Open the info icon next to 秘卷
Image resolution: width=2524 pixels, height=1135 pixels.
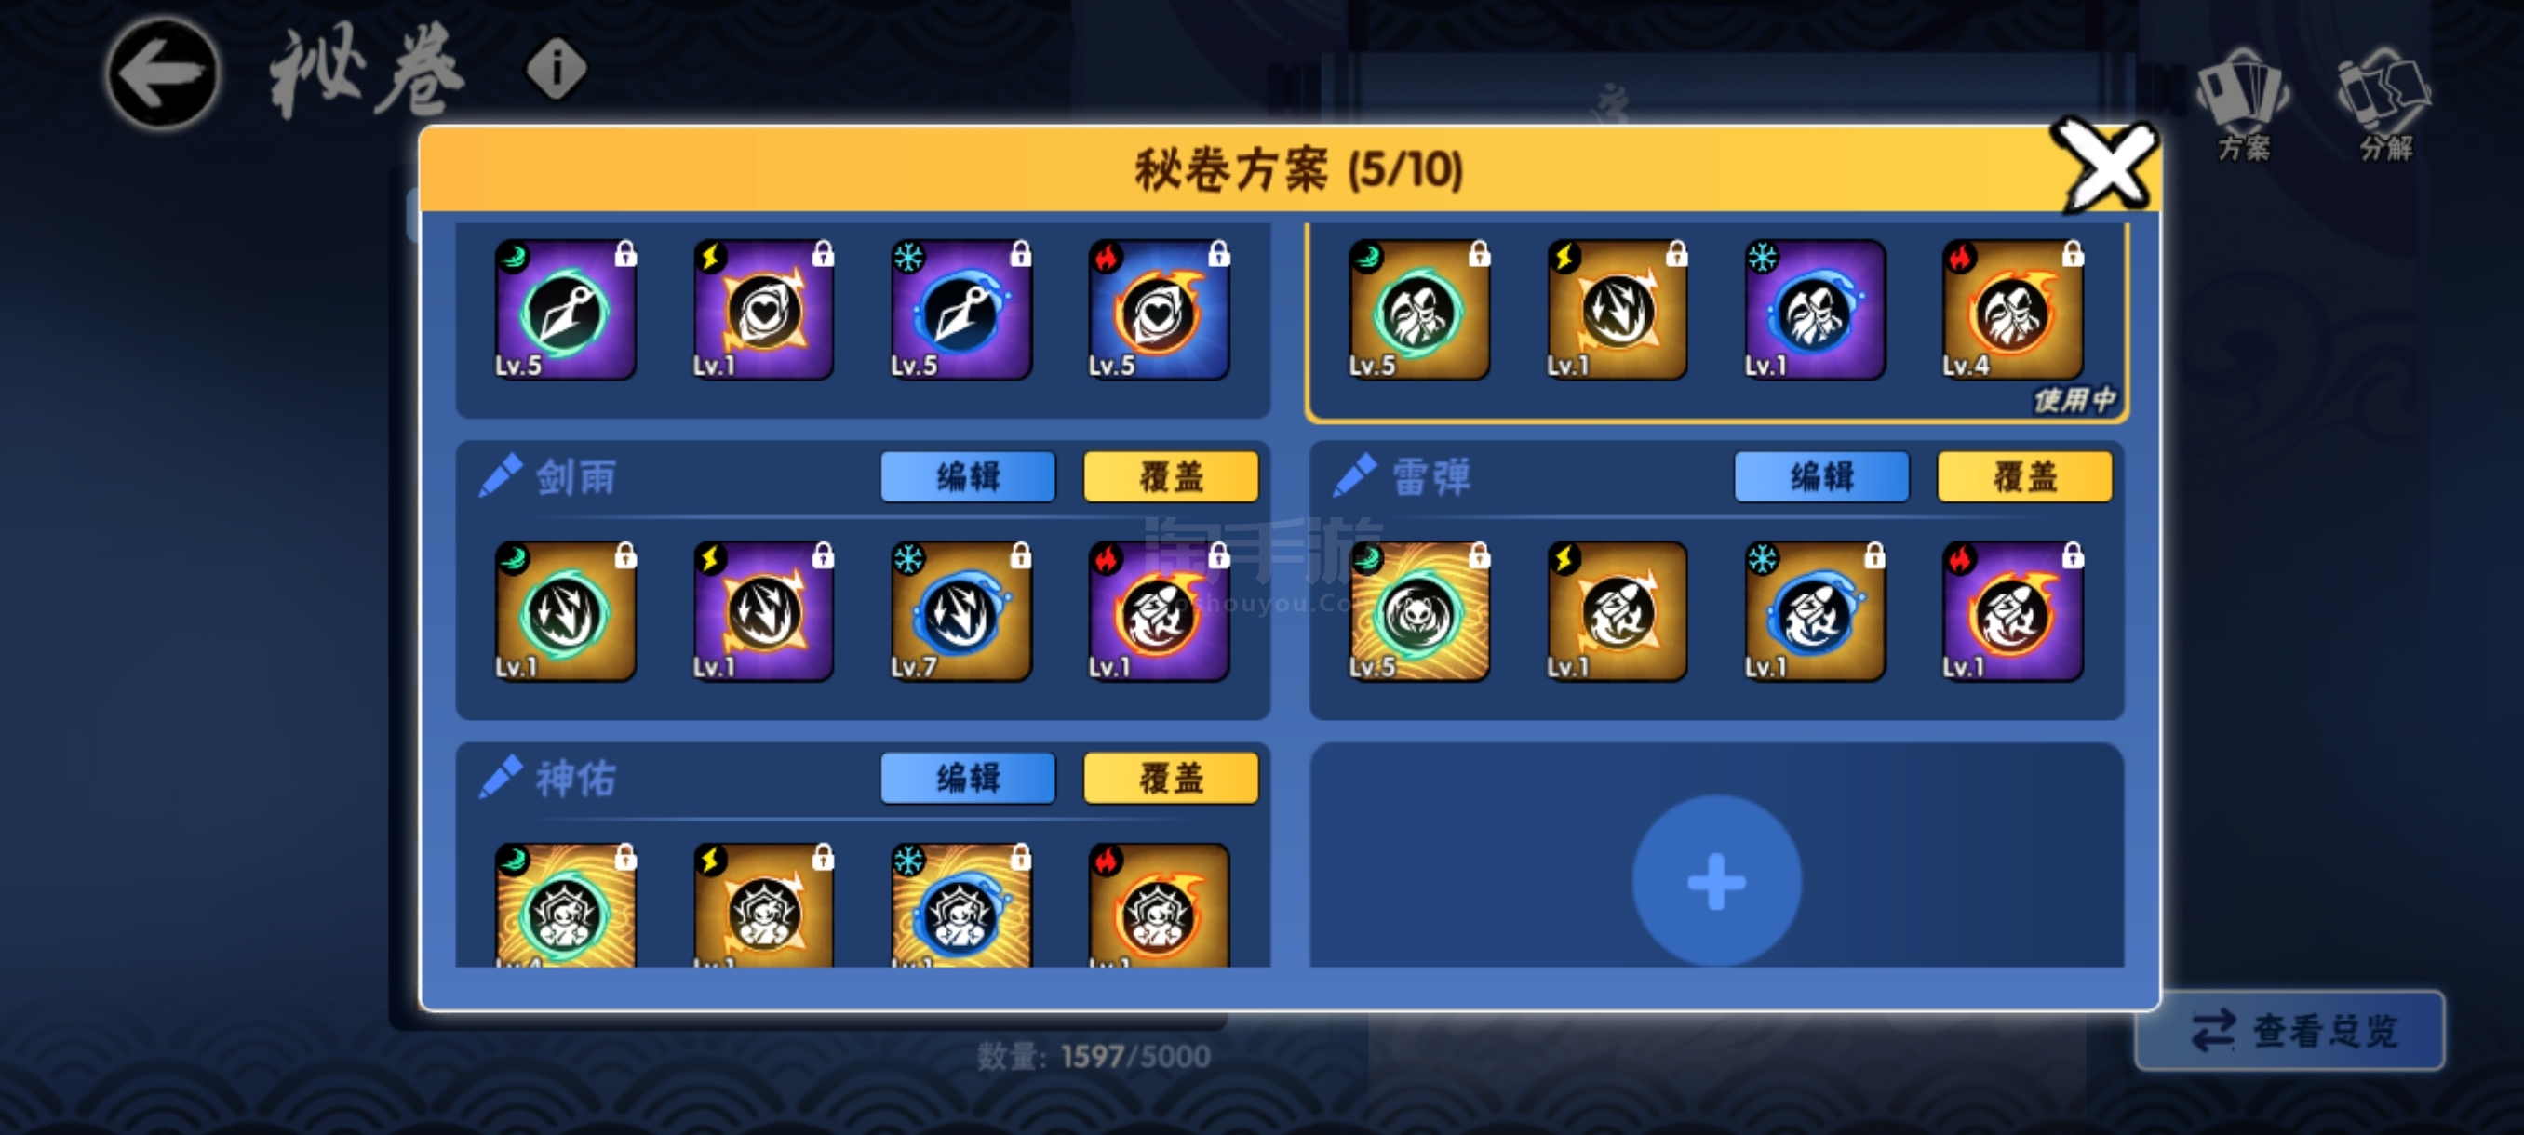(x=557, y=70)
